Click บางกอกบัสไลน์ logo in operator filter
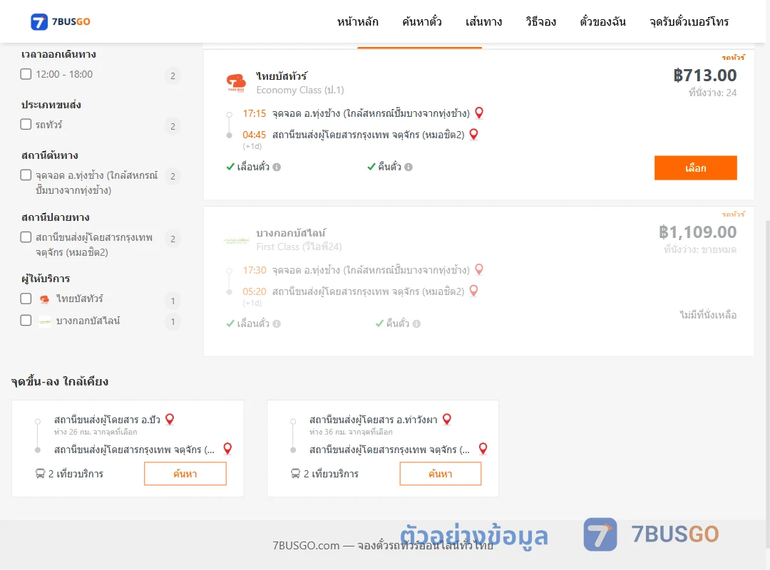Screen dimensions: 770x570 45,321
